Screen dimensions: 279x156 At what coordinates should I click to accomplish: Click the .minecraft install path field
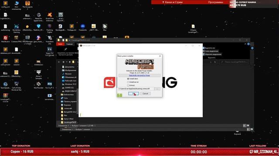pos(136,88)
